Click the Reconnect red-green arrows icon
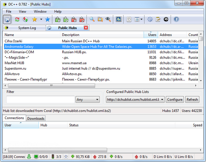The height and width of the screenshot is (162, 206). click(17, 20)
